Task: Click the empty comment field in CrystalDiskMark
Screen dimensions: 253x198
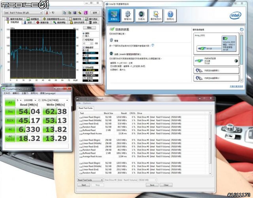Action: pyautogui.click(x=37, y=146)
